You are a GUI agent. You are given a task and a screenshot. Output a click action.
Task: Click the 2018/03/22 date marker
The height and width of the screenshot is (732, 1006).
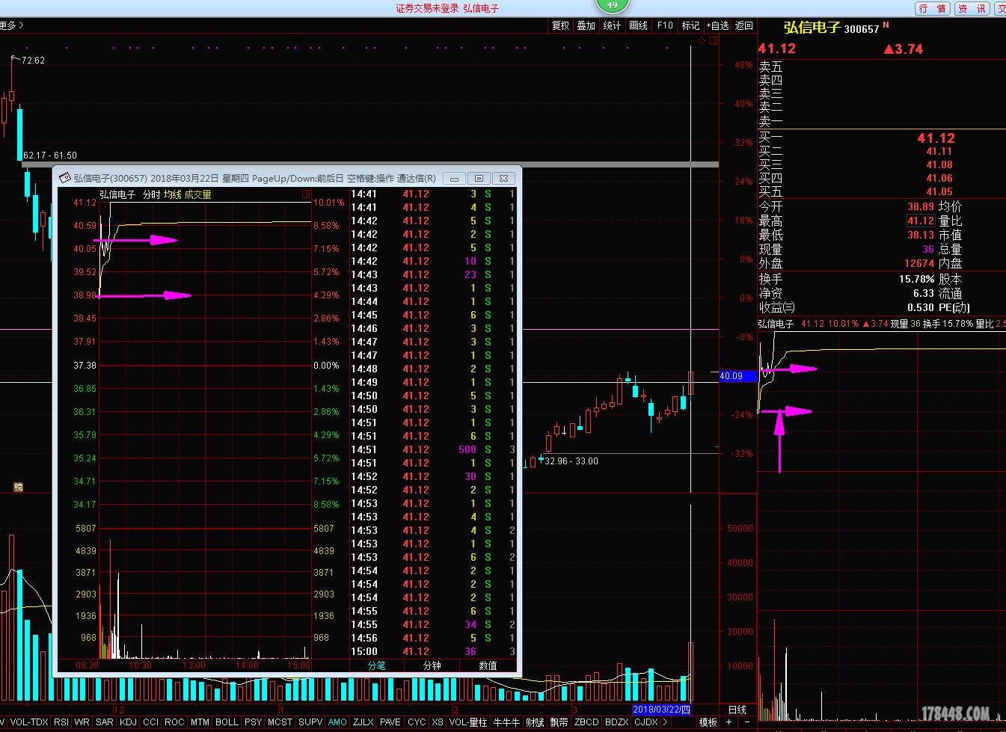661,710
